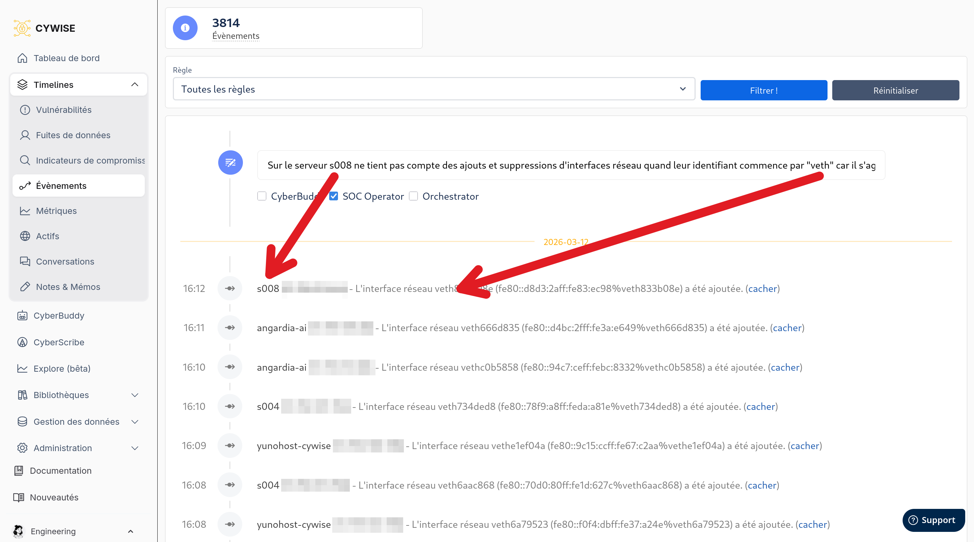Enable the CyberBuddy checkbox
The width and height of the screenshot is (974, 542).
(262, 196)
